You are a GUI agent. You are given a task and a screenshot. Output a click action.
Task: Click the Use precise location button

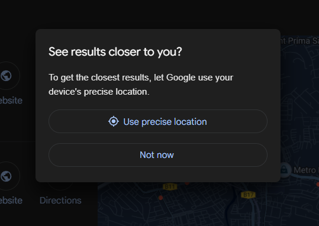pos(158,121)
